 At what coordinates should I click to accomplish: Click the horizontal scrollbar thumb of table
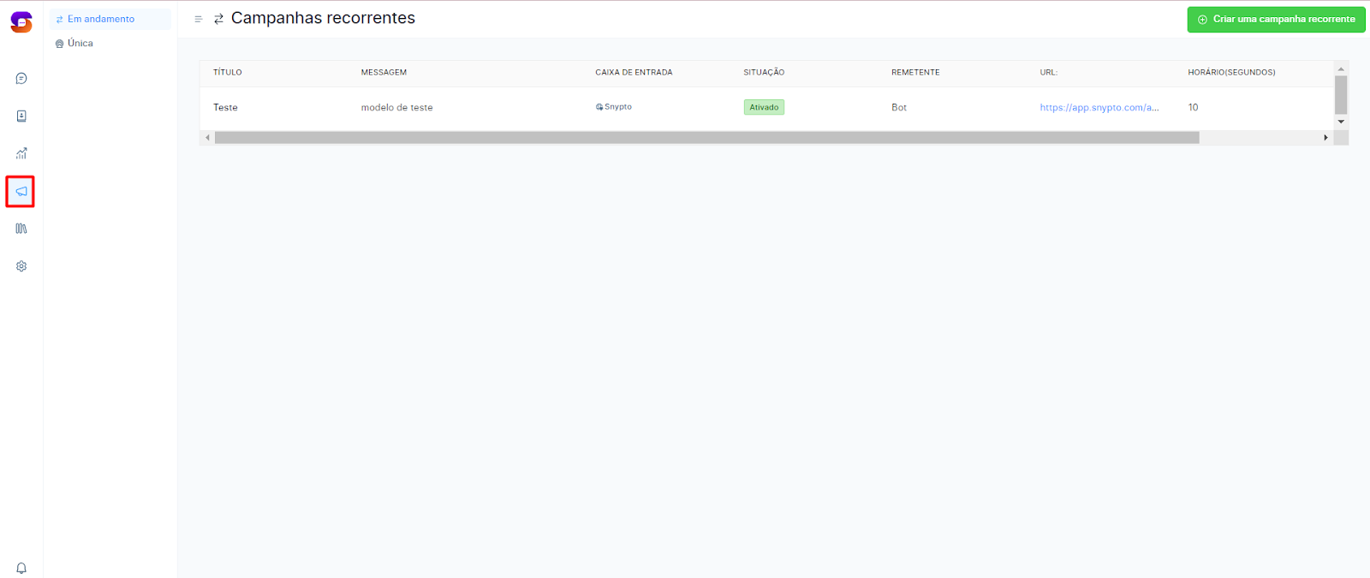point(706,137)
